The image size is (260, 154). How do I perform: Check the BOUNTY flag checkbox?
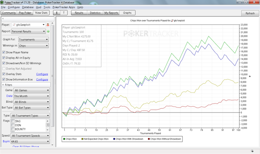click(13, 129)
